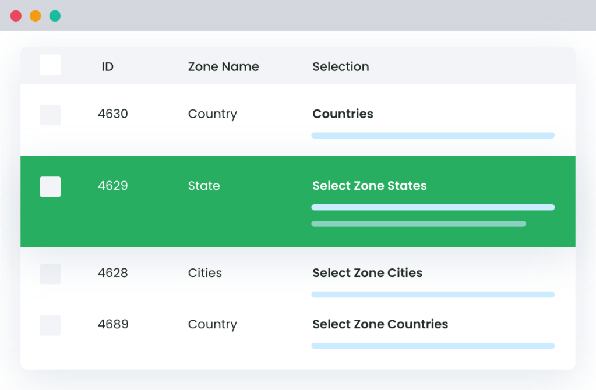Viewport: 596px width, 390px height.
Task: Click the red window close dot
Action: [16, 16]
